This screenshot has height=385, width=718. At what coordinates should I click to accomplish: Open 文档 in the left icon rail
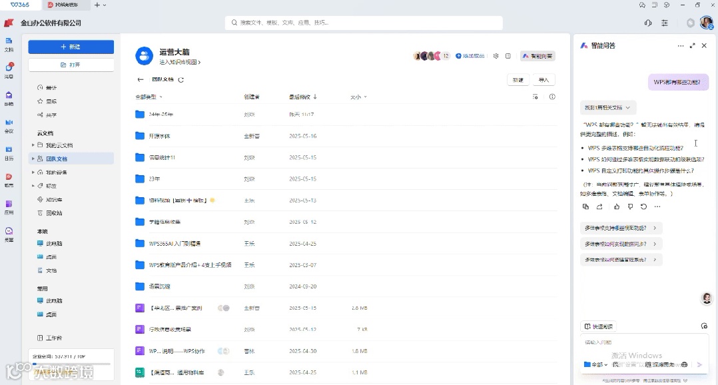(9, 44)
